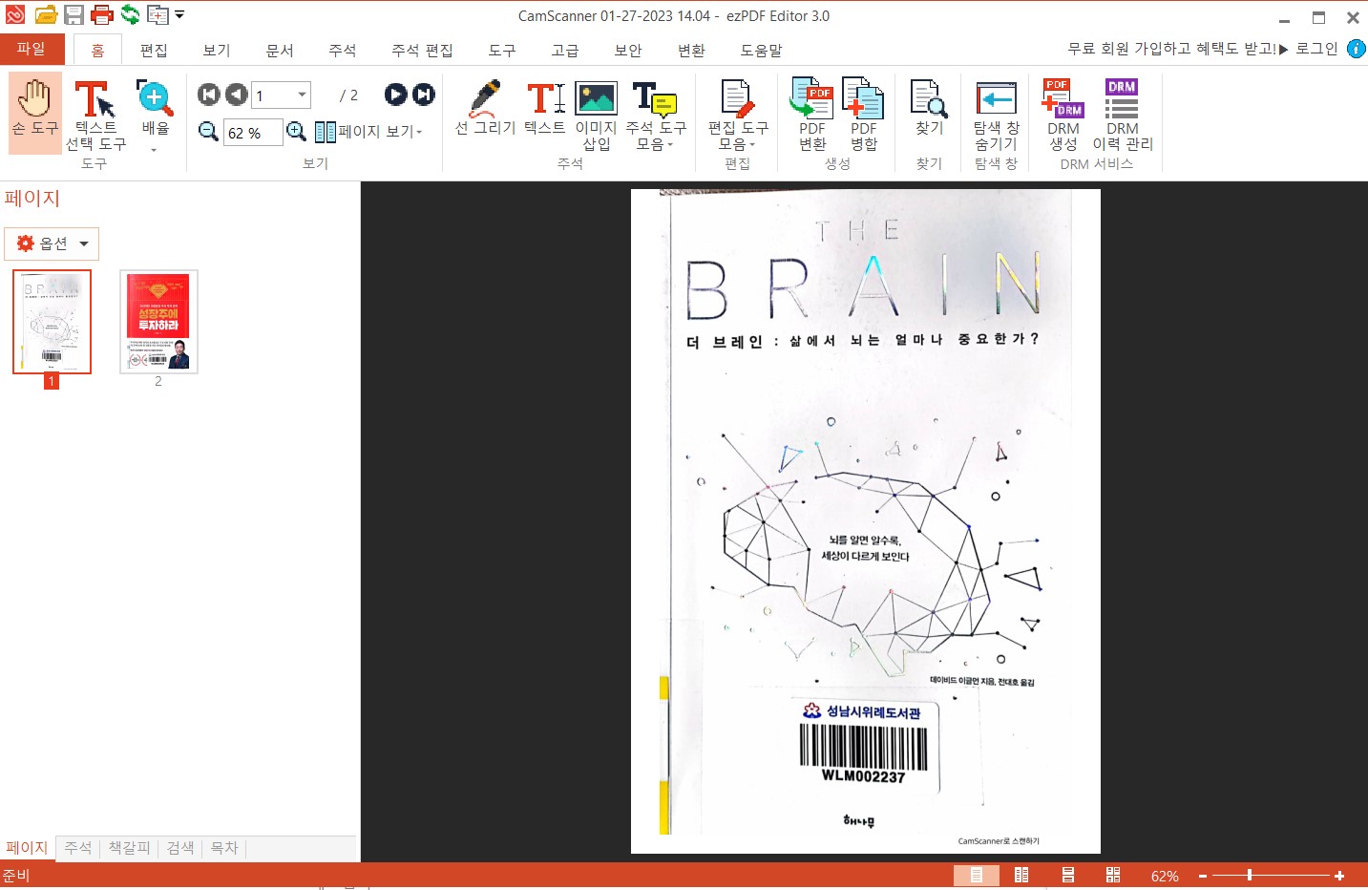Enable two-page continuous view in status bar
The height and width of the screenshot is (890, 1368).
(x=1113, y=875)
